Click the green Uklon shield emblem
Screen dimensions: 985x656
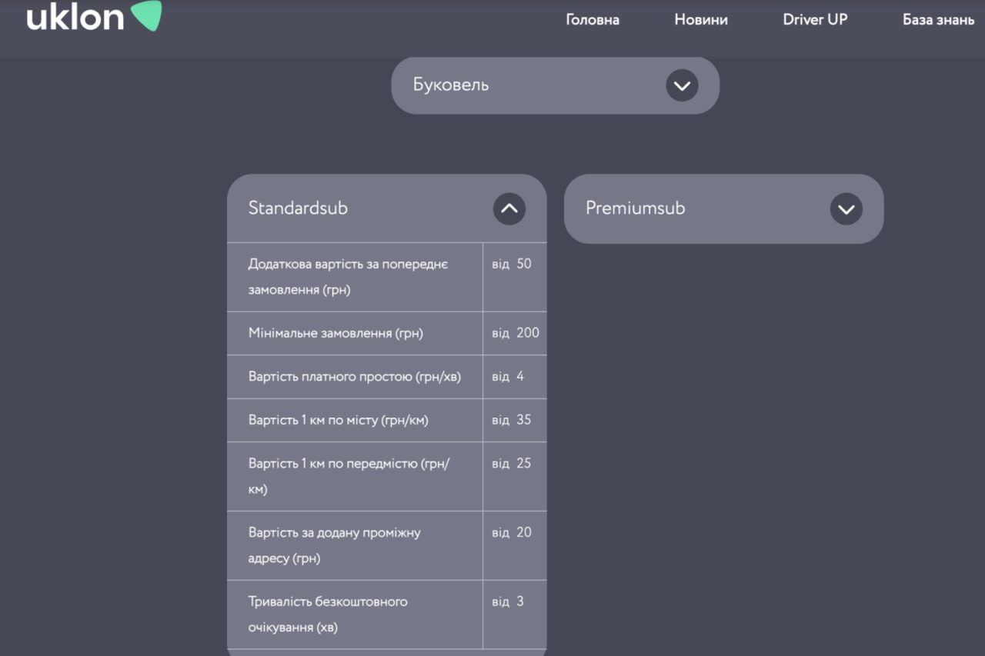pyautogui.click(x=146, y=15)
